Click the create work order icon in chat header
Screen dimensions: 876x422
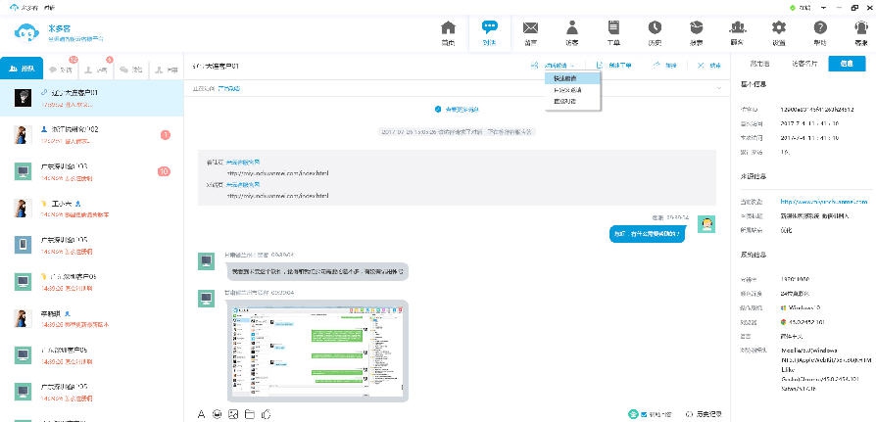click(x=600, y=66)
